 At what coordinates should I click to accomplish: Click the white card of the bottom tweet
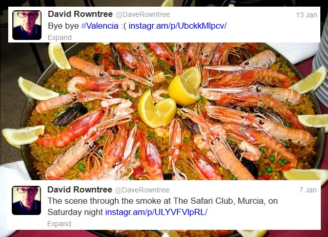coord(164,205)
